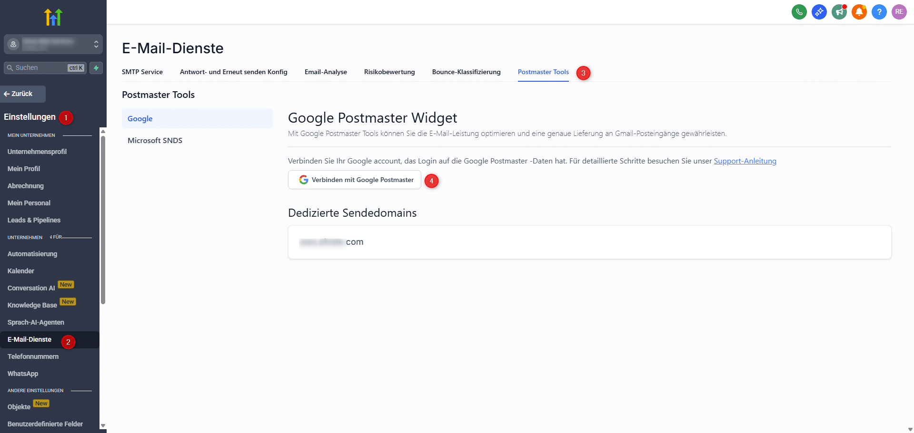Click the MEIN UNTERNEHMEN section label

coord(31,135)
